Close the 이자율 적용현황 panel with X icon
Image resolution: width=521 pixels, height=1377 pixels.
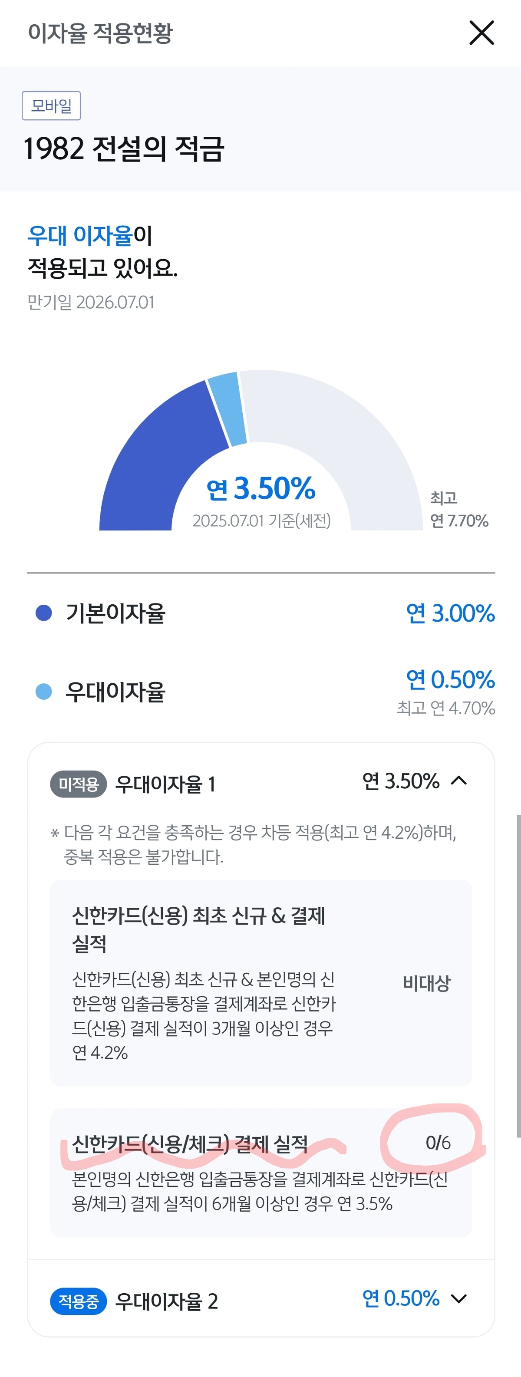pyautogui.click(x=481, y=33)
